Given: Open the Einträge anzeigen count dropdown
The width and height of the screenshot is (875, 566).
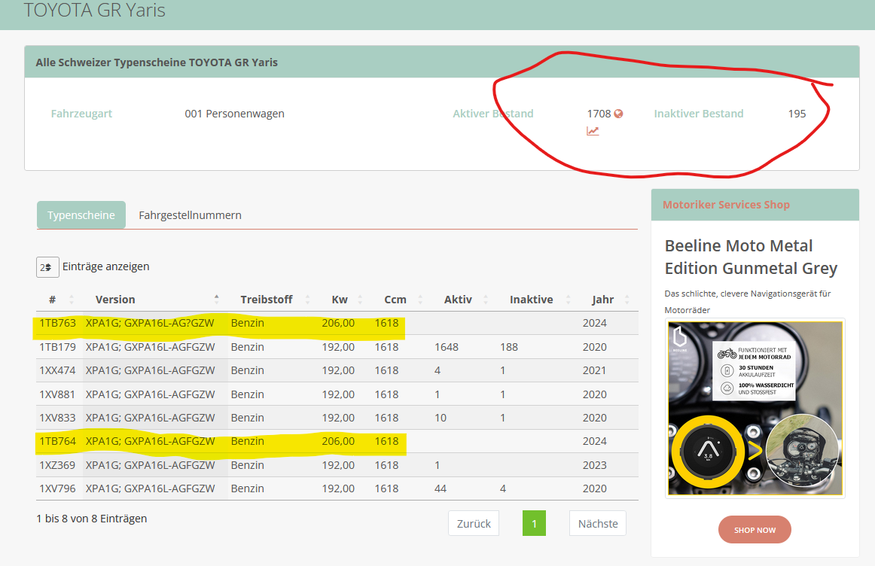Looking at the screenshot, I should pyautogui.click(x=47, y=267).
